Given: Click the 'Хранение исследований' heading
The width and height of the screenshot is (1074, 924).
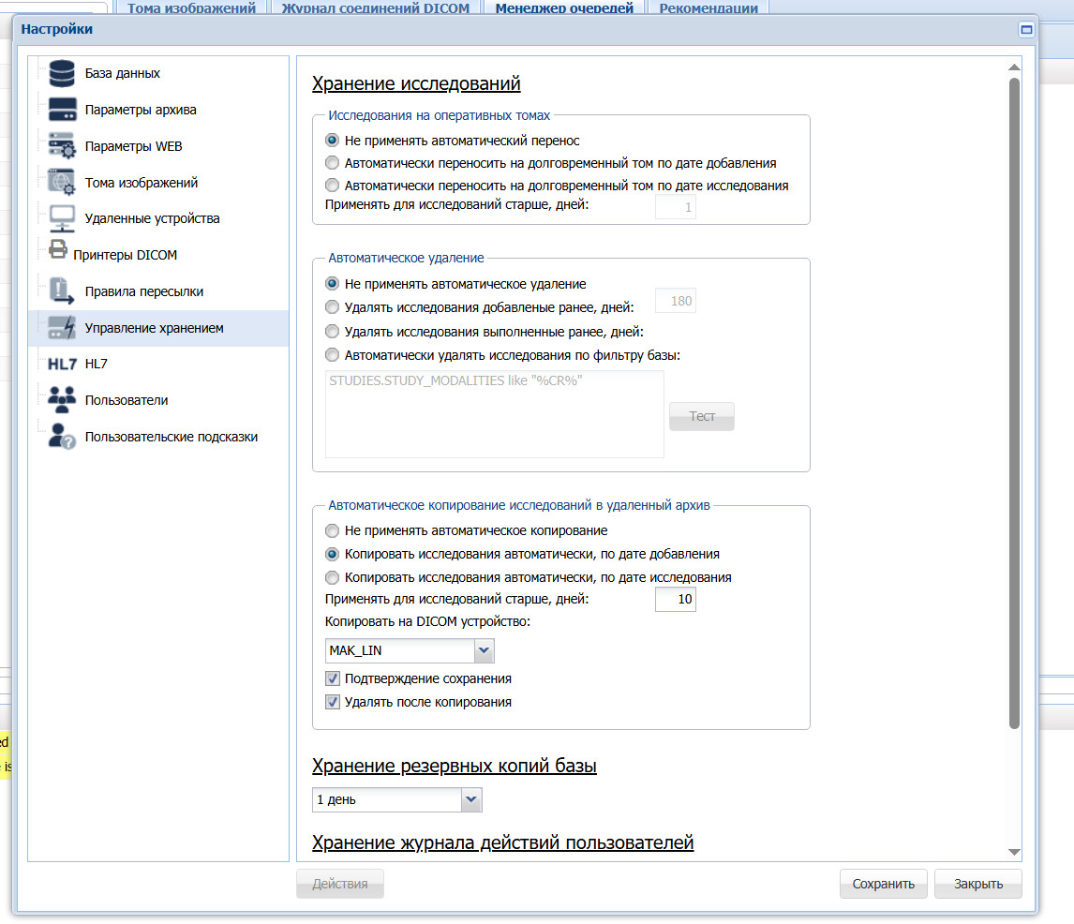Looking at the screenshot, I should [416, 83].
